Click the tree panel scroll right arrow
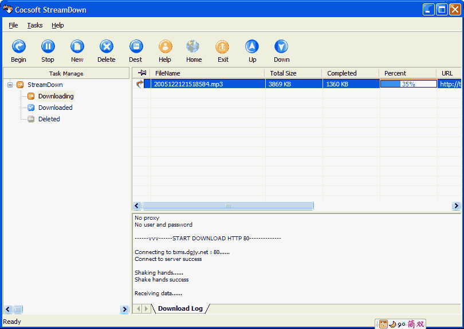 click(124, 309)
